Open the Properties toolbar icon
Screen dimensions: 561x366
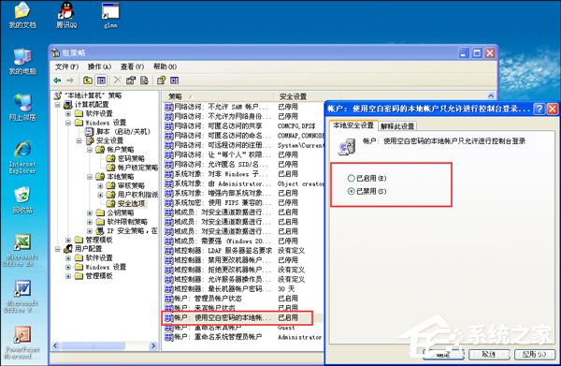[x=131, y=81]
